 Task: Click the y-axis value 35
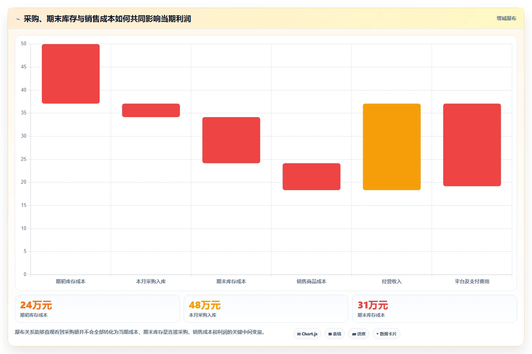coord(24,113)
